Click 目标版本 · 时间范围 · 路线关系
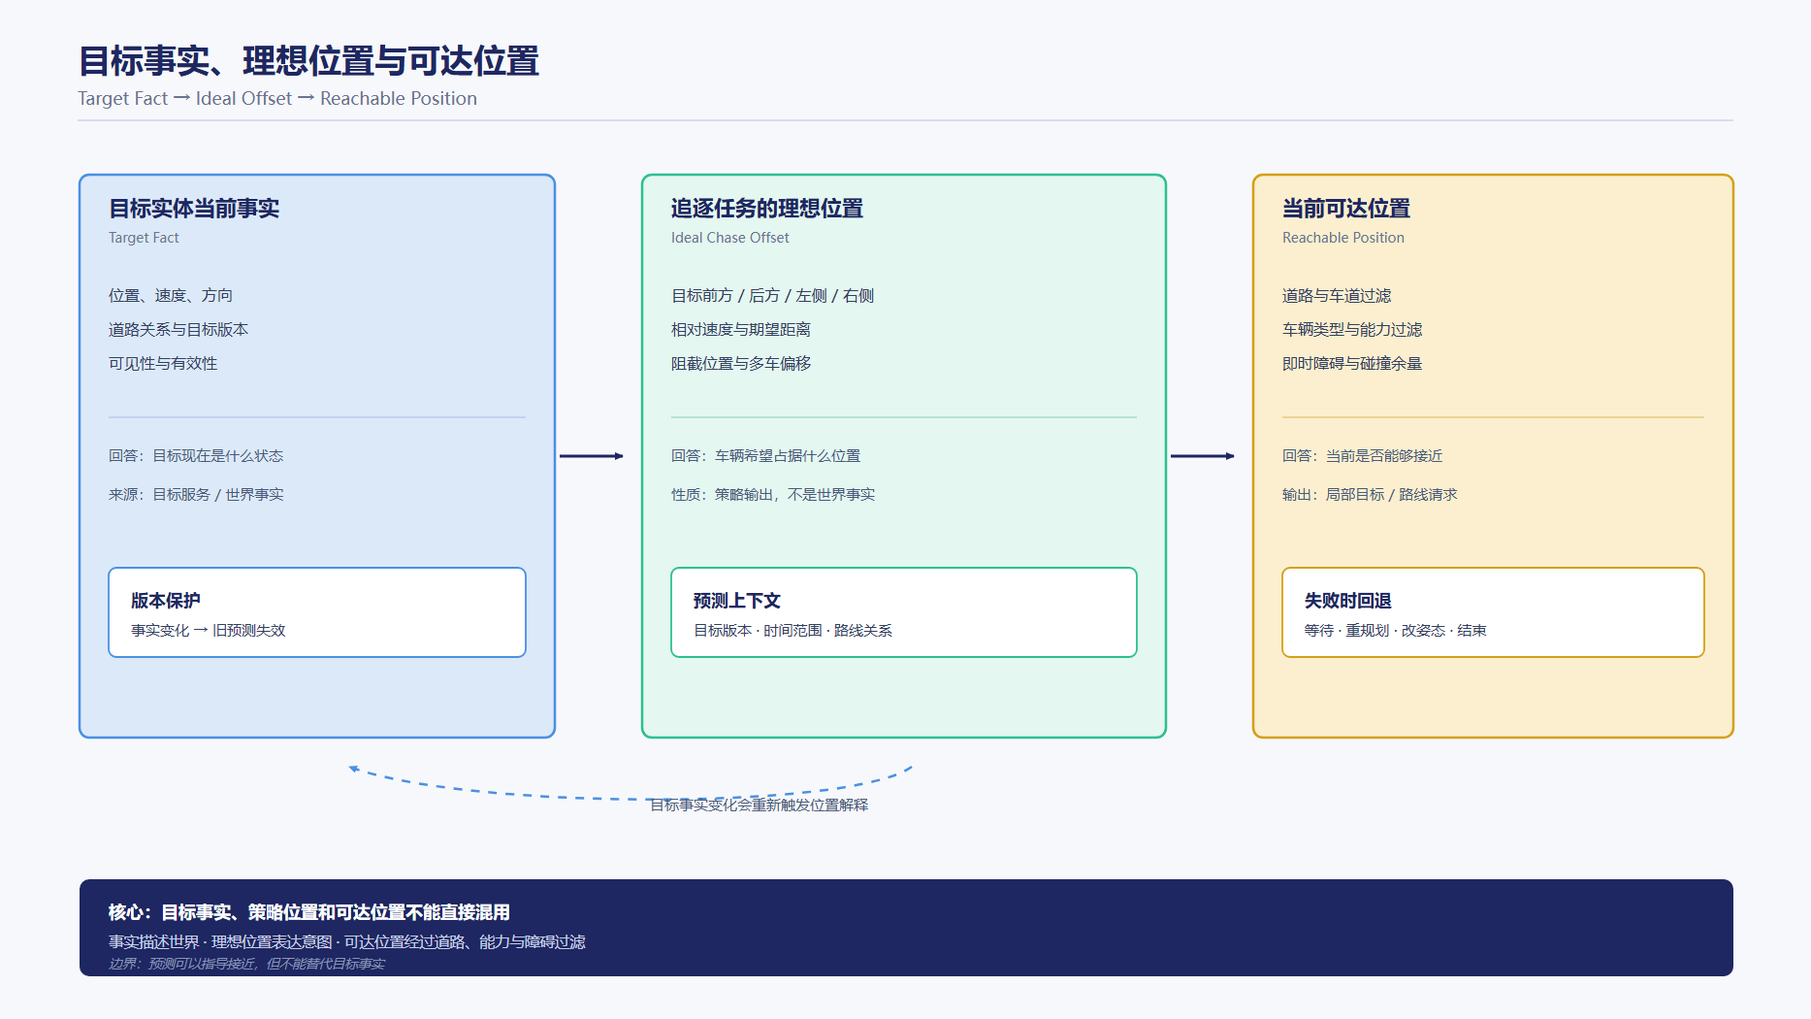 pos(792,630)
